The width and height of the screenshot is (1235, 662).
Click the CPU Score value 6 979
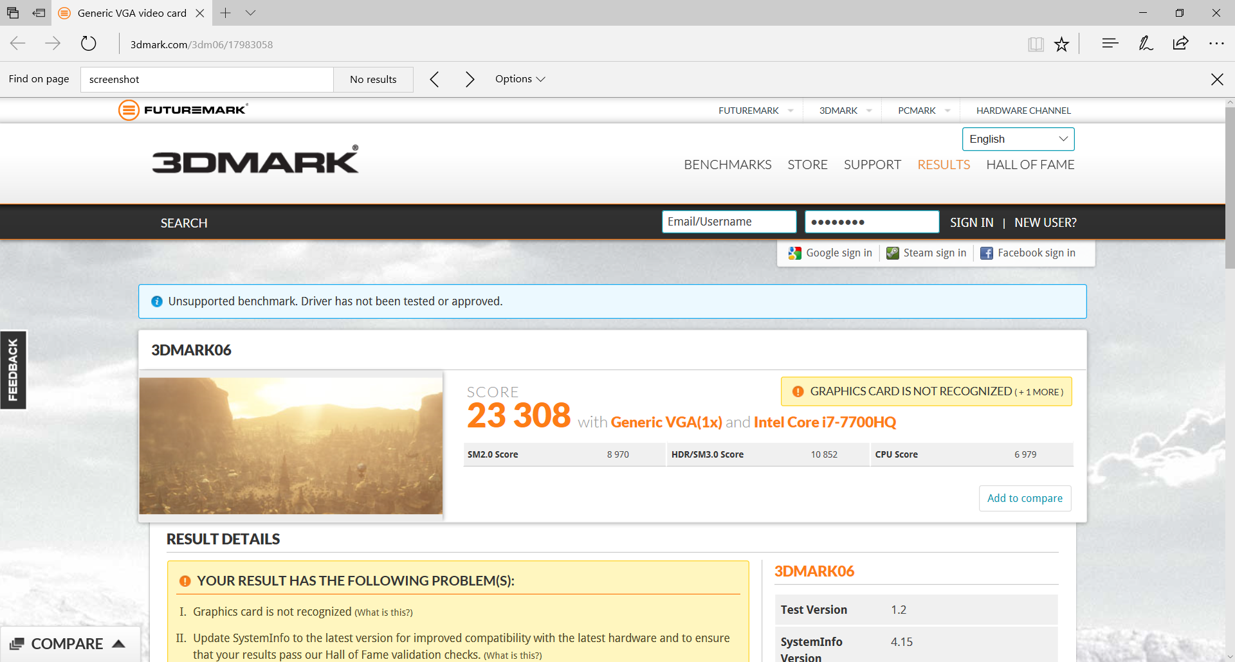(x=1025, y=454)
